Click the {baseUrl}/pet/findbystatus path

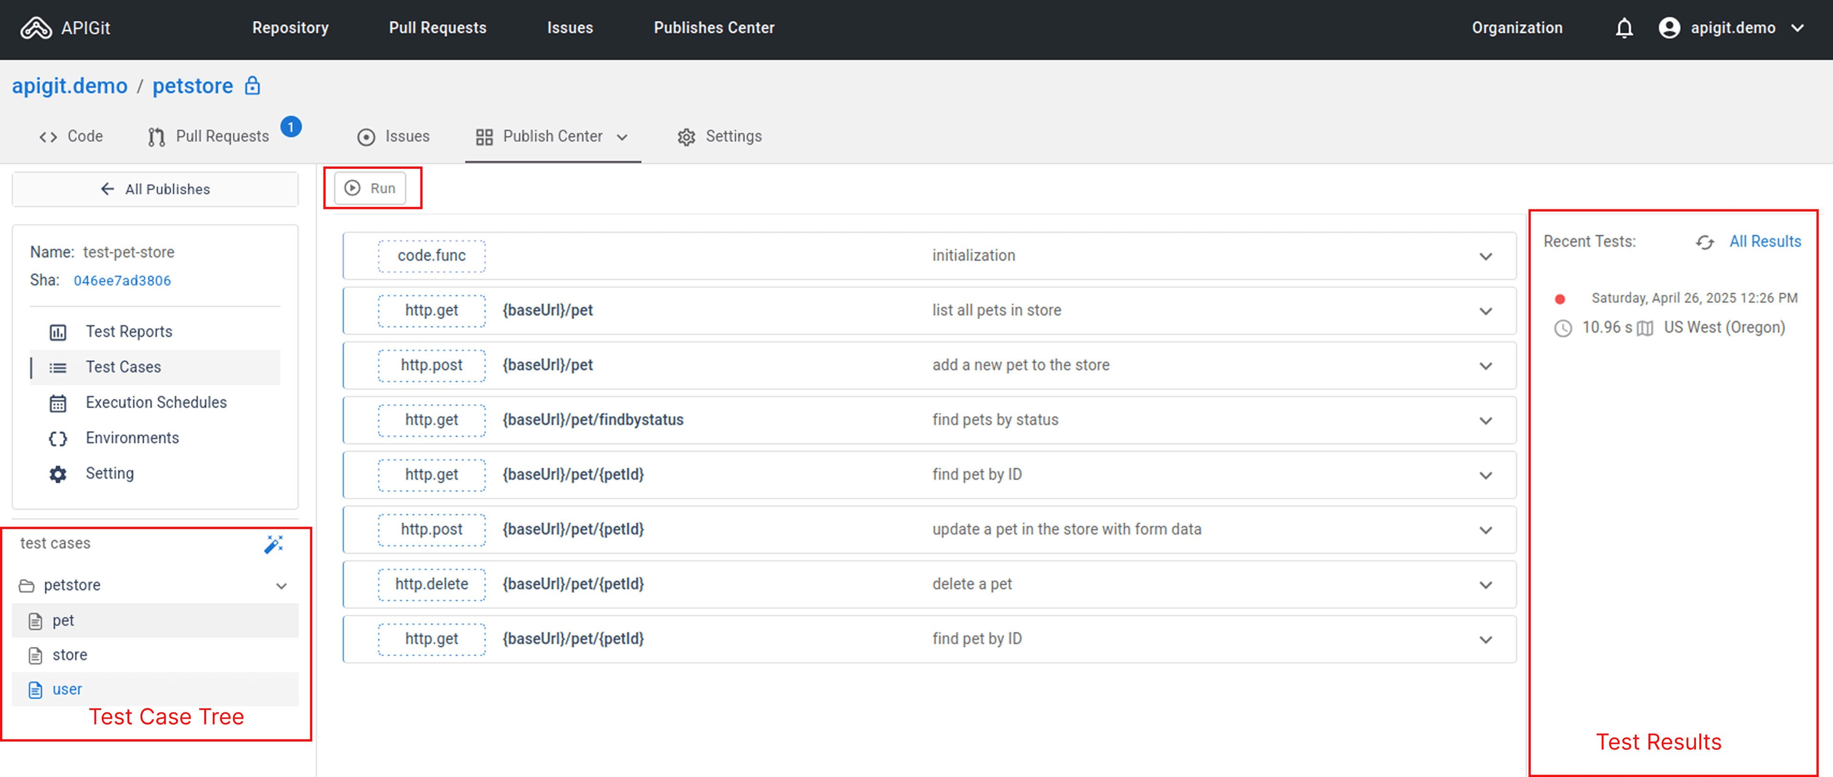(x=593, y=420)
